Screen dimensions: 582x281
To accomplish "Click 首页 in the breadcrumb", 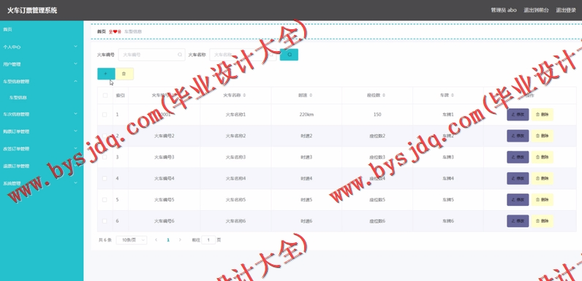I will point(102,31).
